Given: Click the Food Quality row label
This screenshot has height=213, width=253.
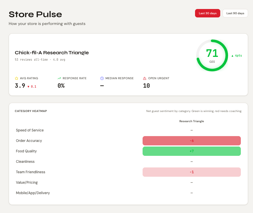Looking at the screenshot, I should coord(26,151).
